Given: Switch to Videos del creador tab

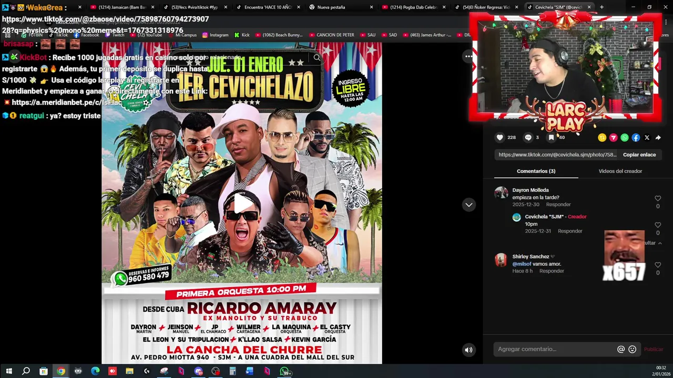Looking at the screenshot, I should 620,171.
